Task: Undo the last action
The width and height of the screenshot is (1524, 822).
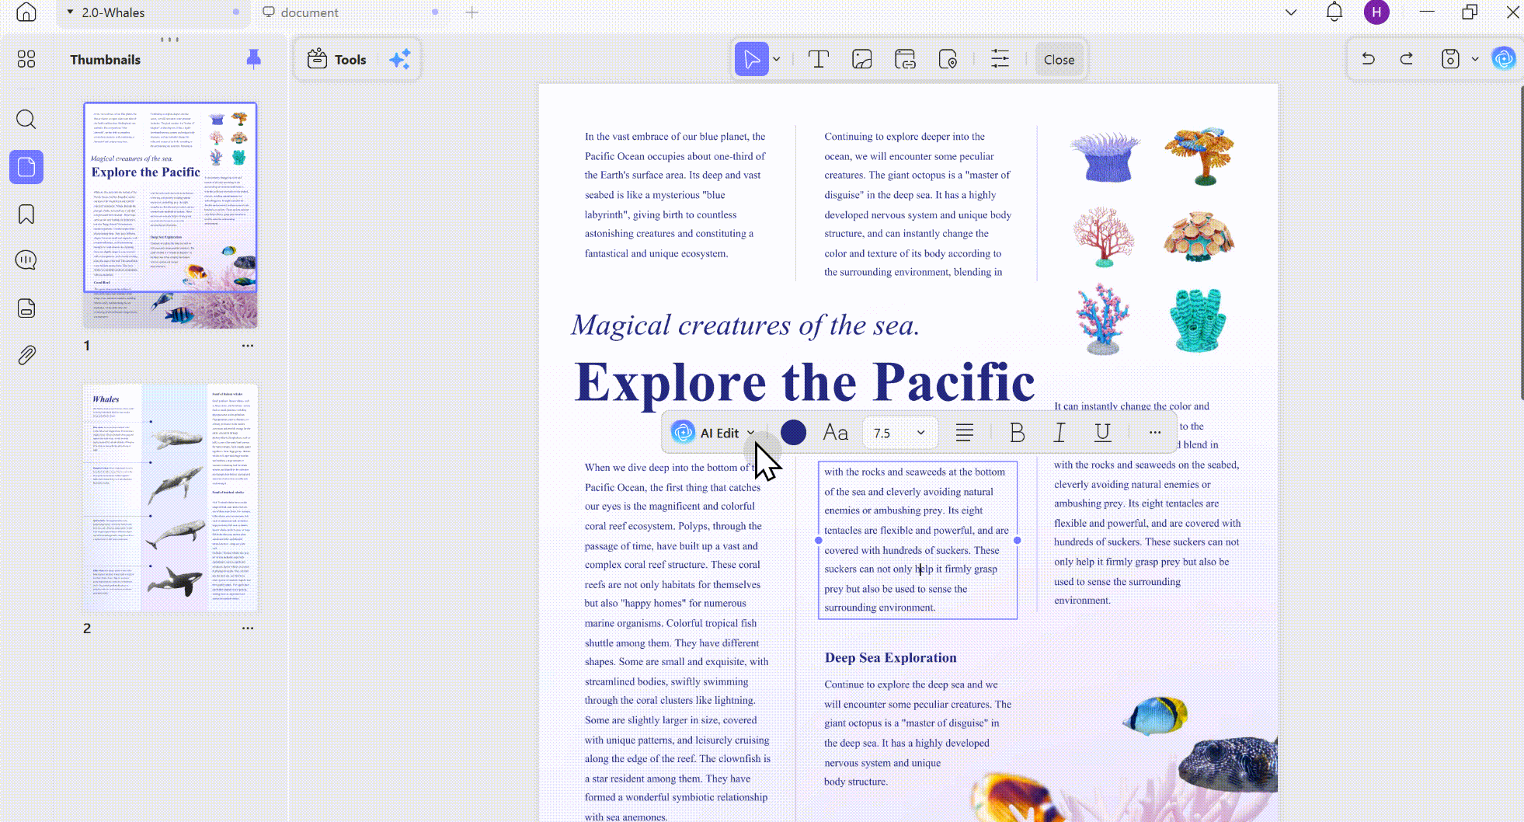Action: tap(1369, 59)
